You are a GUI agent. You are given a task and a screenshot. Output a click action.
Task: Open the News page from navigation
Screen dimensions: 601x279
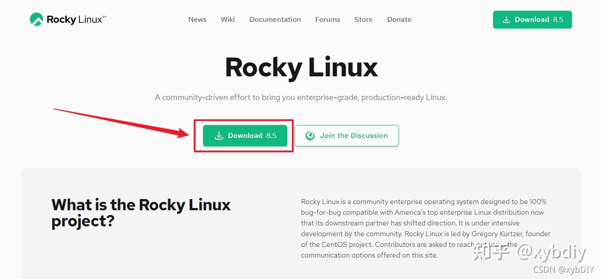point(197,19)
